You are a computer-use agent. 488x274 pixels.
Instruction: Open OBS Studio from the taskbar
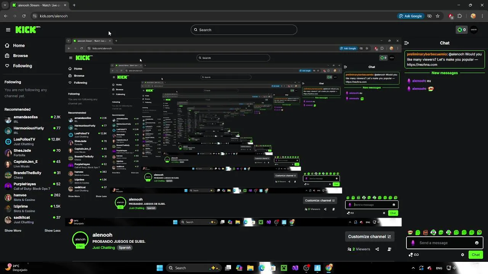pyautogui.click(x=306, y=268)
